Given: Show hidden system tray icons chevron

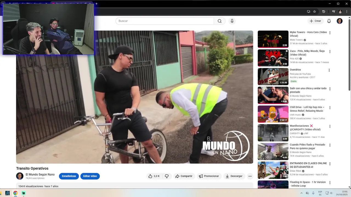Looking at the screenshot, I should pyautogui.click(x=302, y=193).
